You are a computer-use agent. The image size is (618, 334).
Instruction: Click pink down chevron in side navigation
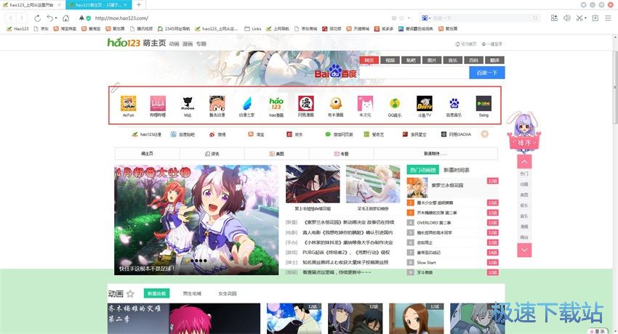(x=524, y=250)
